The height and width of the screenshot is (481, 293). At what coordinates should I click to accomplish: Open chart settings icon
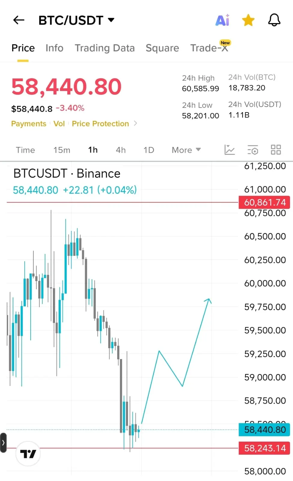coord(253,150)
